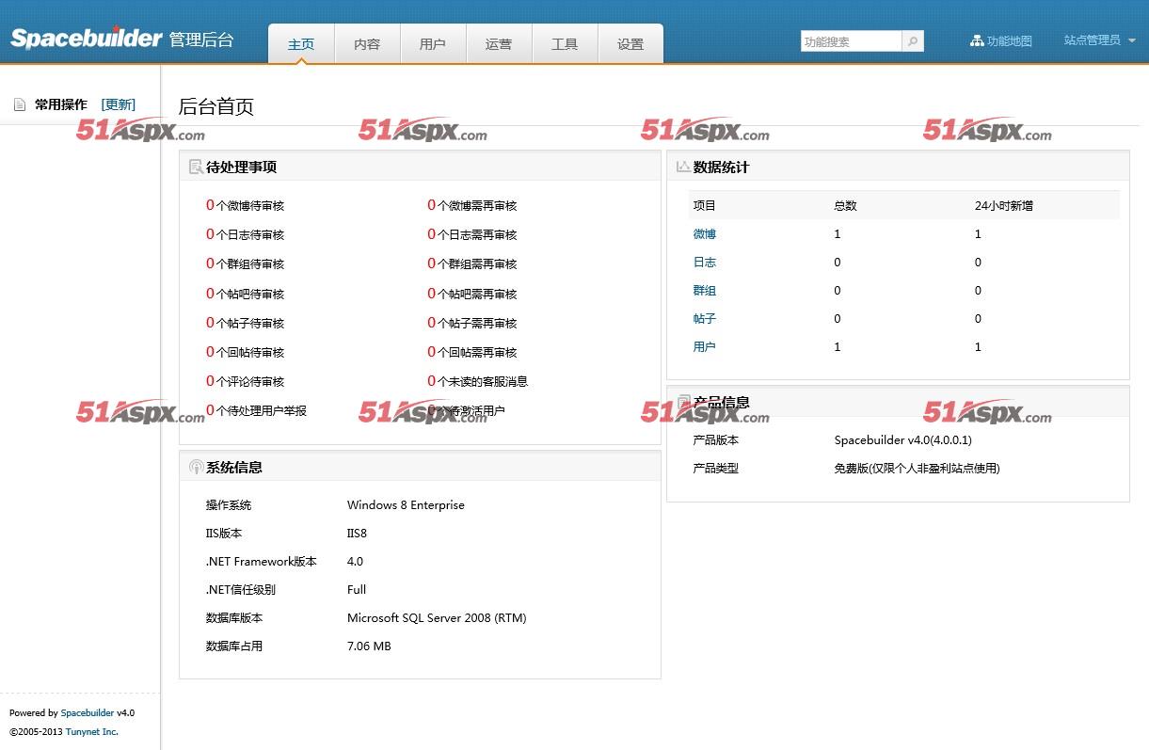Click the 数据统计 chart icon
The width and height of the screenshot is (1149, 750).
[683, 168]
